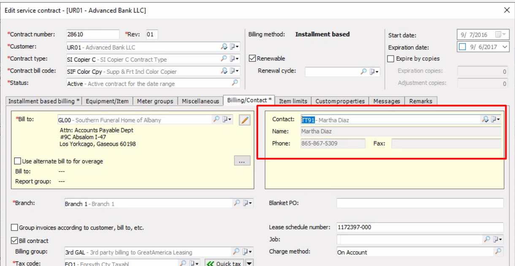Viewport: 515px width, 266px height.
Task: Enable Group invoices according to customer
Action: 14,228
